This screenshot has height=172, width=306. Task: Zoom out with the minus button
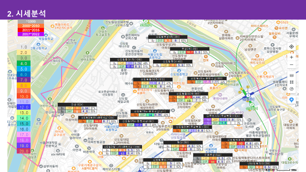coord(291,65)
